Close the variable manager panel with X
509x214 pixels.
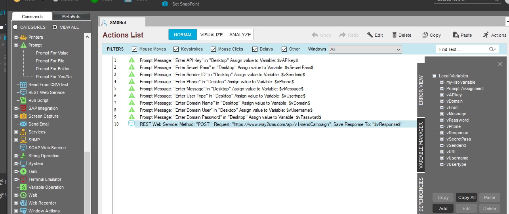[500, 64]
